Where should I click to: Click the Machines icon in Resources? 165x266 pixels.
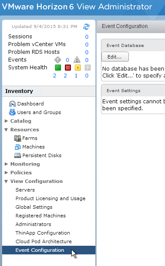[18, 147]
